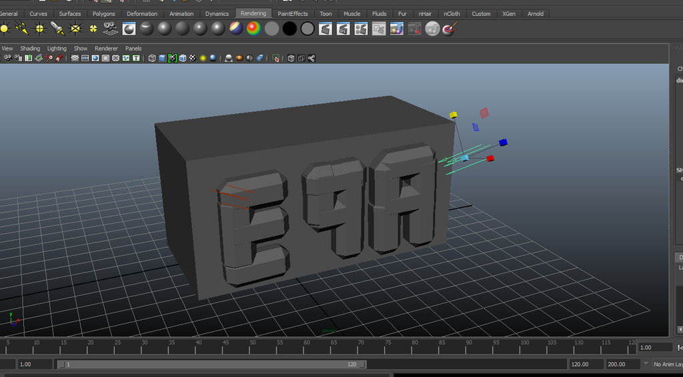Open the Lighting panel menu

point(57,49)
